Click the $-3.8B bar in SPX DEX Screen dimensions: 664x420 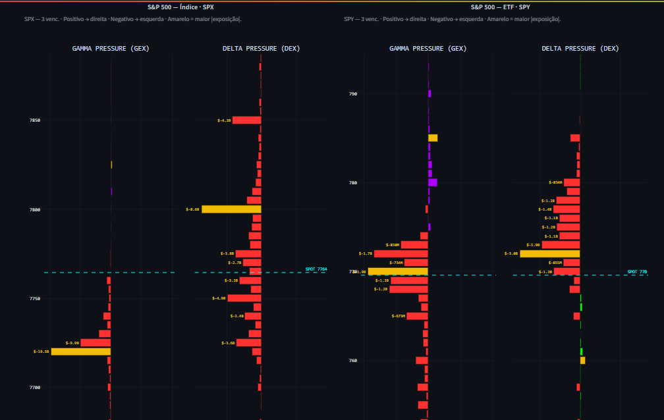pos(248,253)
